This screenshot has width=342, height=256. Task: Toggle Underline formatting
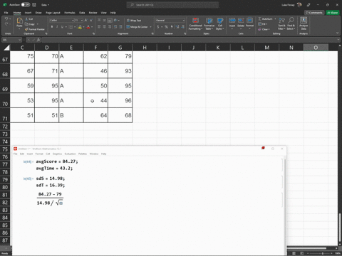62,27
